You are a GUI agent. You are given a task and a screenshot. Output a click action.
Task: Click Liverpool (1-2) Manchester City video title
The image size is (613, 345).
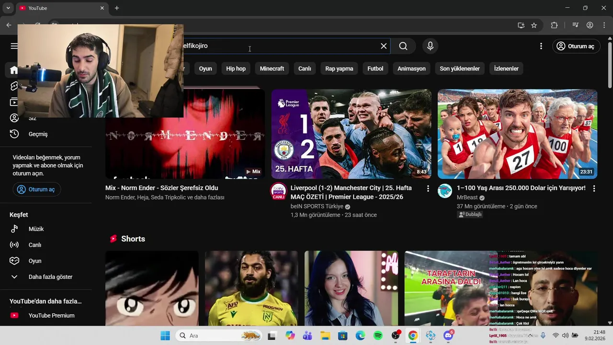(351, 192)
